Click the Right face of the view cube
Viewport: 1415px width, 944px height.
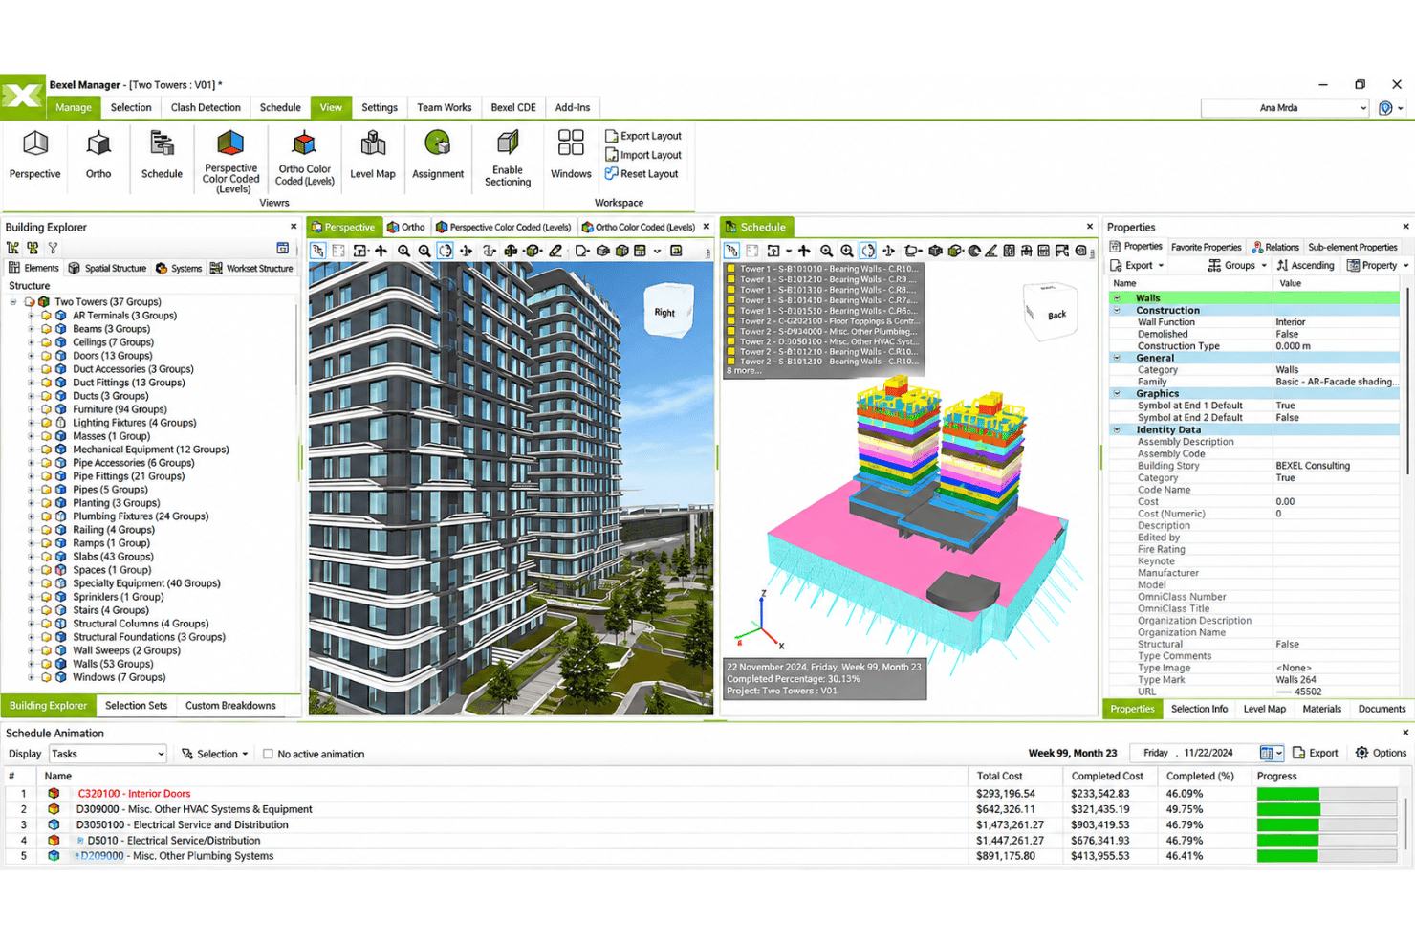664,313
